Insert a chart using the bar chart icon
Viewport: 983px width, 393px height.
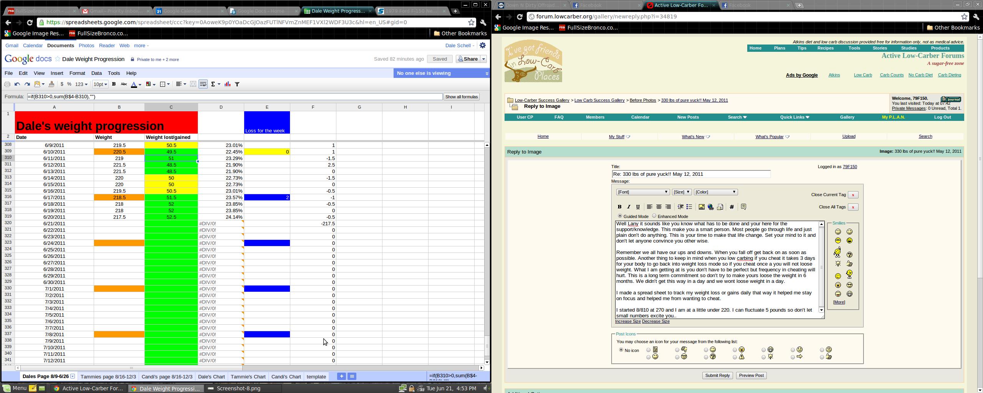227,84
